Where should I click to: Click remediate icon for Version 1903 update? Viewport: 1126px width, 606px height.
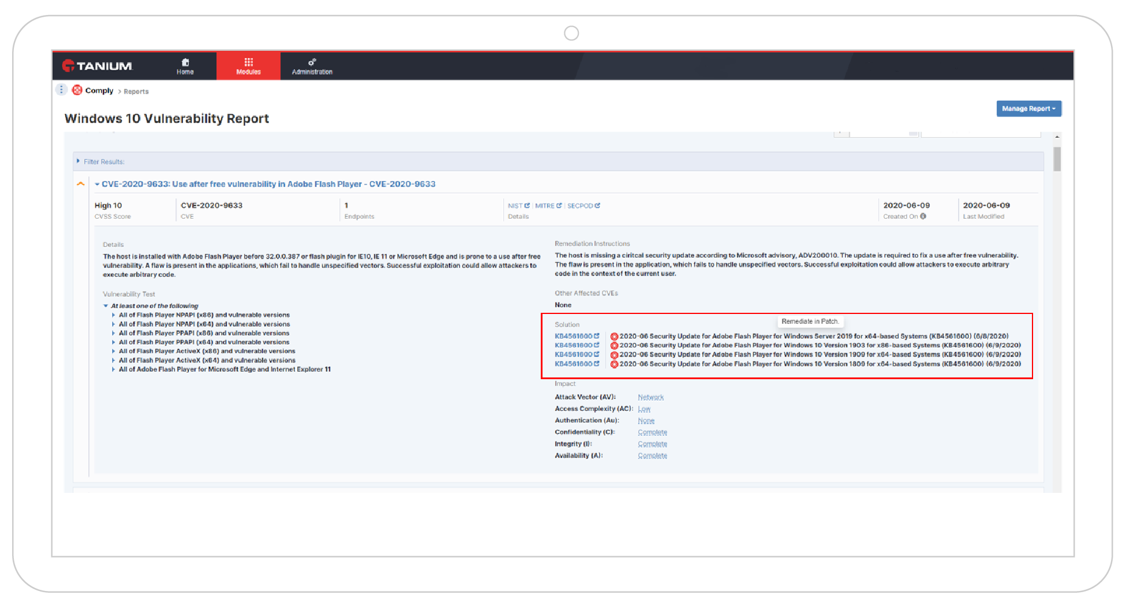pos(614,346)
